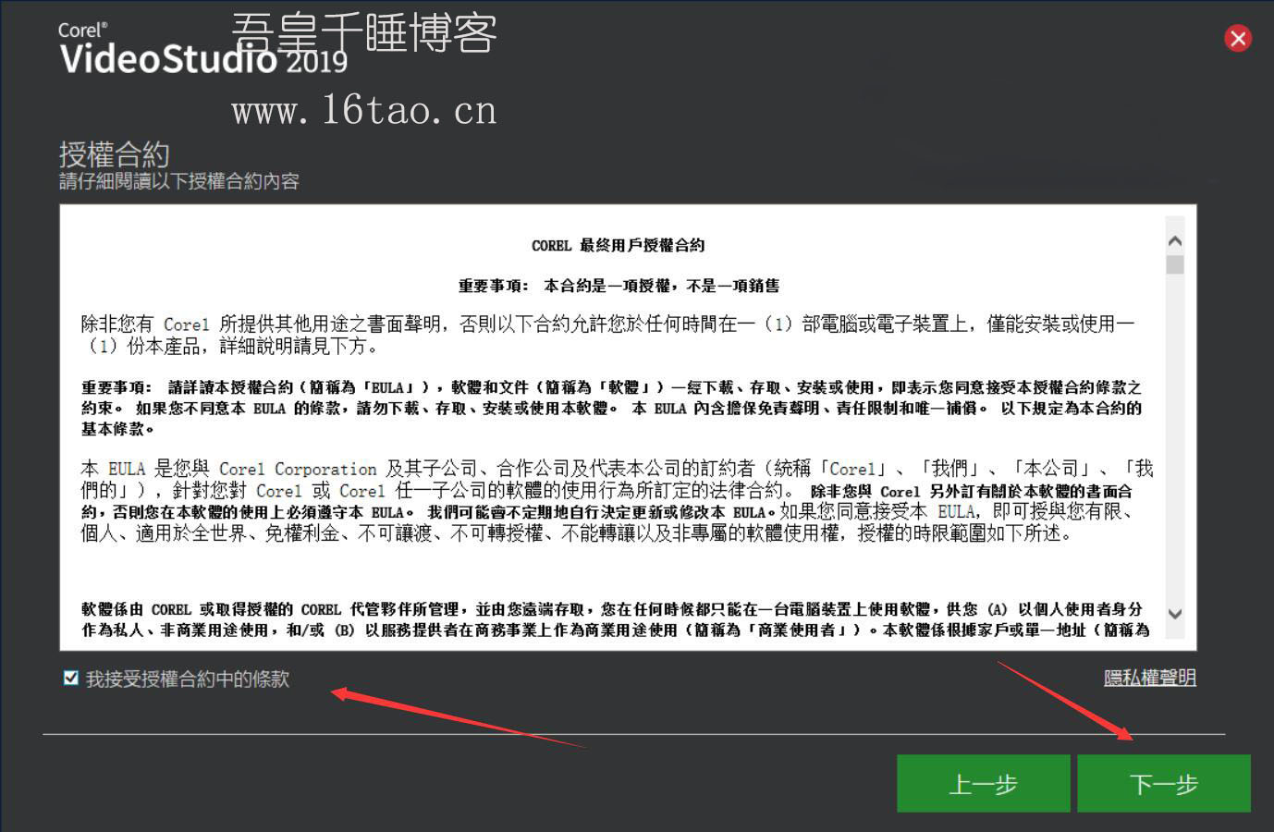Click the license scrollbar down arrow
The height and width of the screenshot is (832, 1274).
tap(1175, 614)
